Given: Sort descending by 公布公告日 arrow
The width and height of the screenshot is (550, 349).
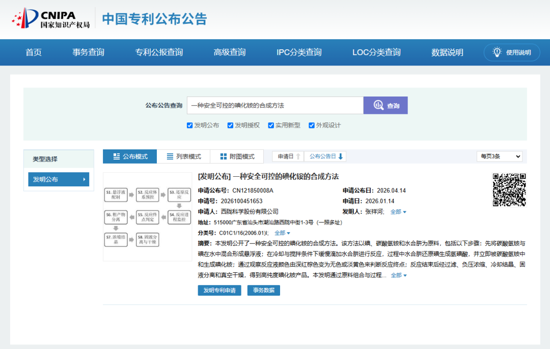Looking at the screenshot, I should [x=341, y=156].
